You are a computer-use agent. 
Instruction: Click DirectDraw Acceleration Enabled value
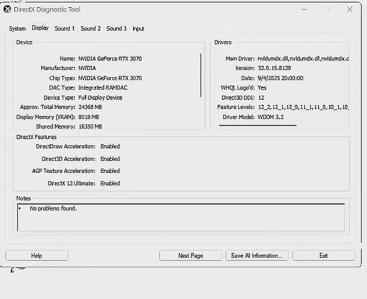tap(110, 147)
